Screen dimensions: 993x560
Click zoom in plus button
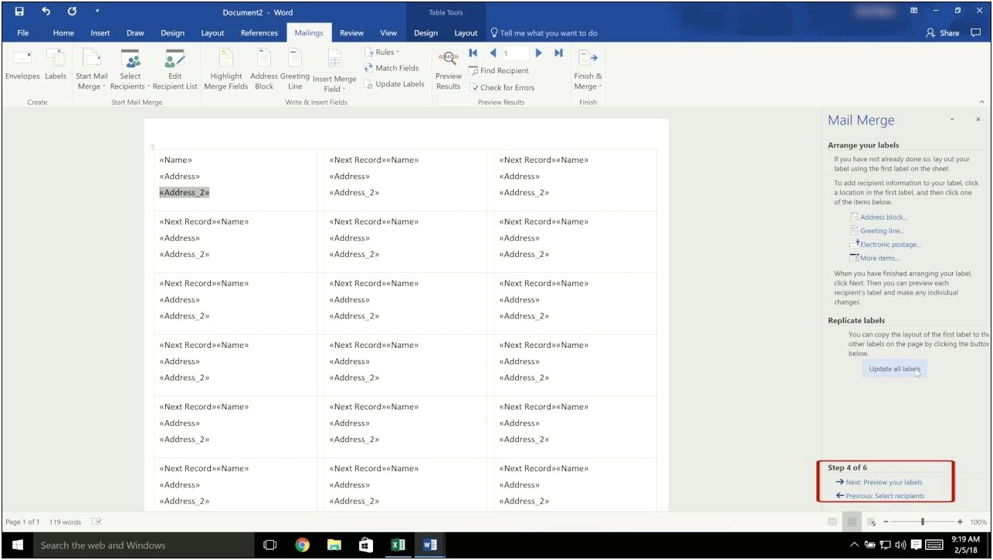[x=960, y=522]
